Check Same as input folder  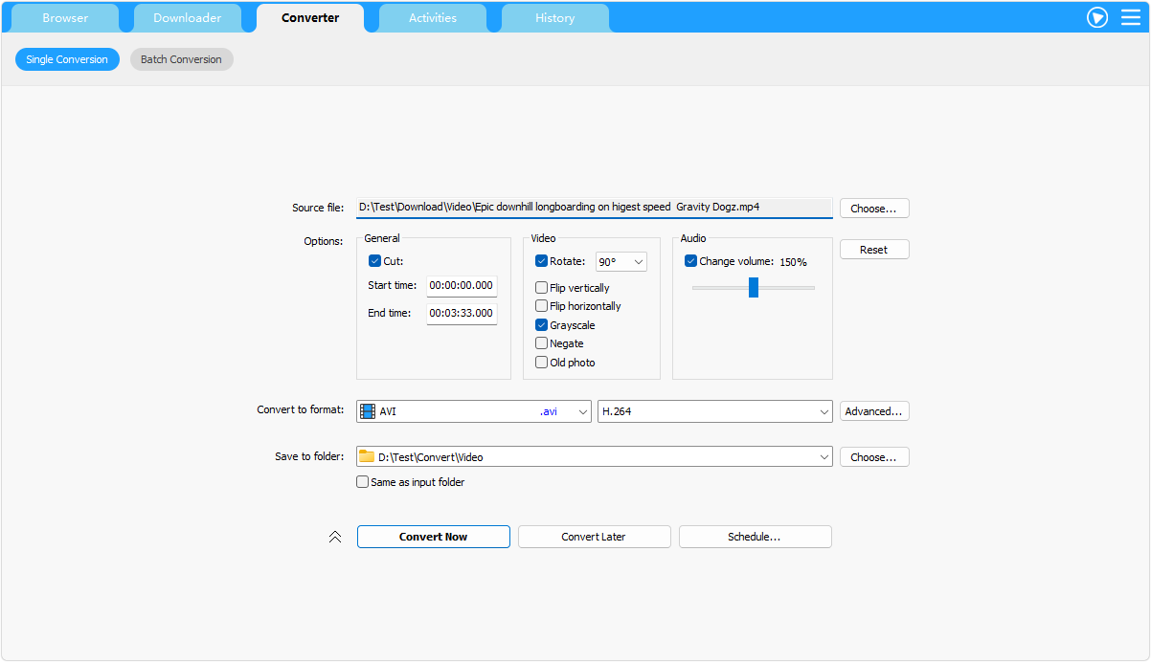point(362,482)
